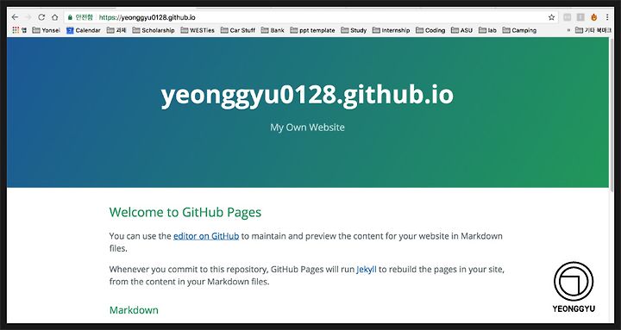Click the second gray extension icon
621x330 pixels.
(x=580, y=17)
